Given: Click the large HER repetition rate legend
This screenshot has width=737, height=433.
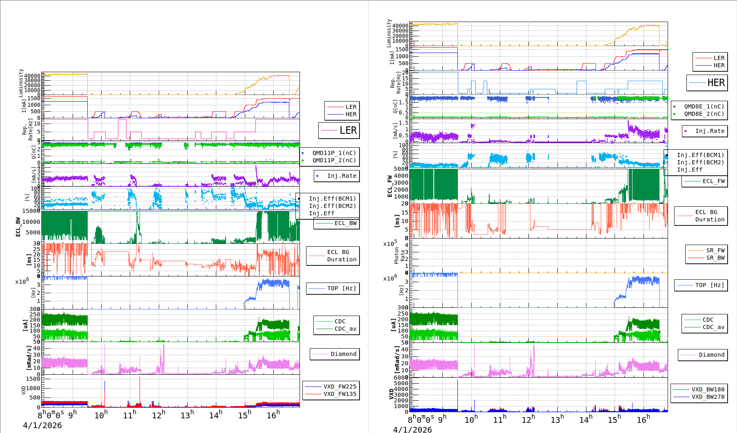Looking at the screenshot, I should [707, 83].
